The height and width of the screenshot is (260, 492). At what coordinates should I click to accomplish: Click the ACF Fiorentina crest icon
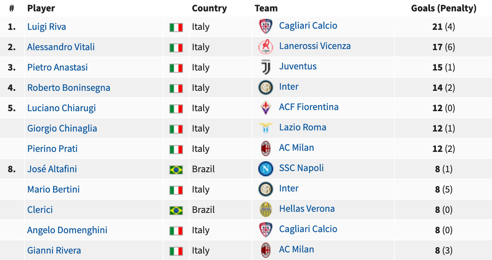click(x=266, y=108)
